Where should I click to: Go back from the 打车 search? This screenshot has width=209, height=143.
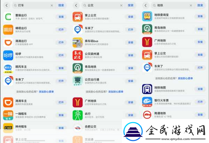click(x=7, y=6)
